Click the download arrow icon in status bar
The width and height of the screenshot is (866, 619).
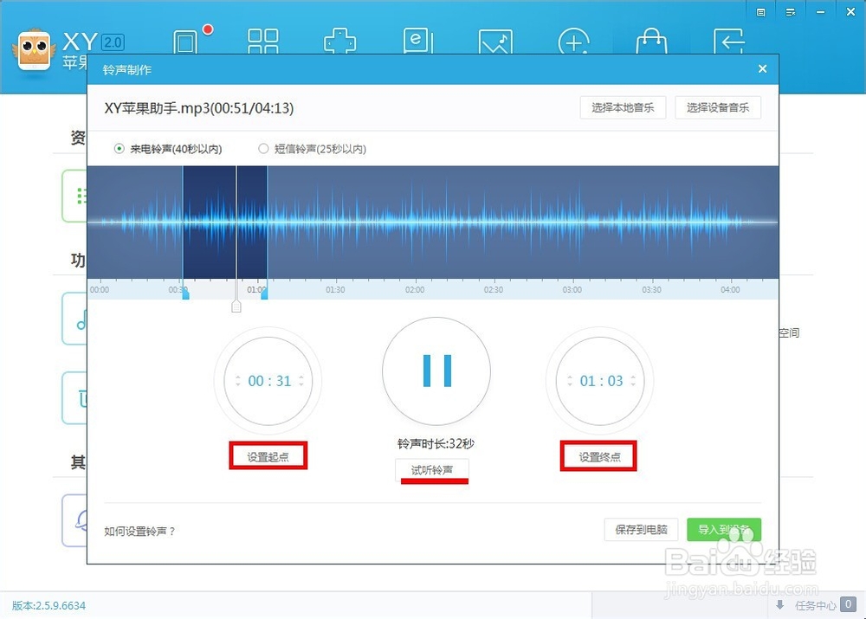click(780, 604)
